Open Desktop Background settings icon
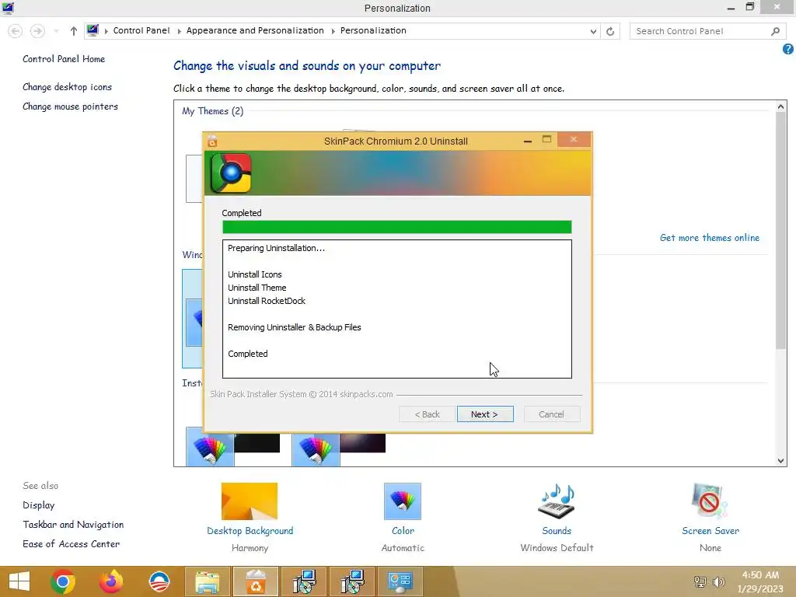Viewport: 796px width, 597px height. [250, 501]
